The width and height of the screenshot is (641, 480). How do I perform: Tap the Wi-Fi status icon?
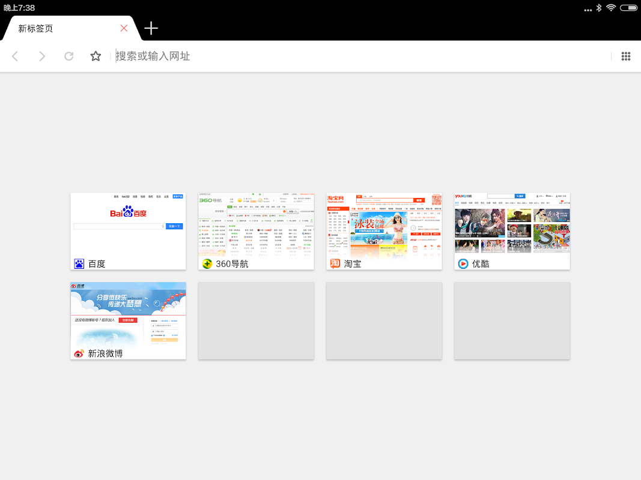click(611, 8)
